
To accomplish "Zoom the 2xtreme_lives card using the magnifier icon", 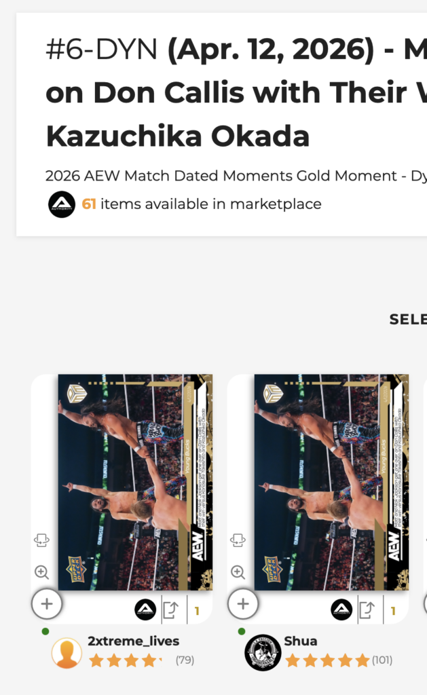I will click(x=41, y=572).
